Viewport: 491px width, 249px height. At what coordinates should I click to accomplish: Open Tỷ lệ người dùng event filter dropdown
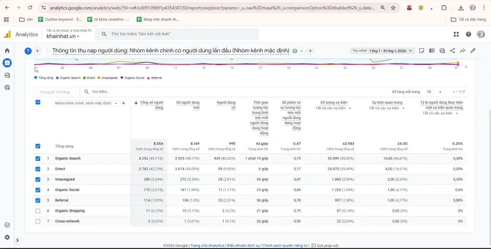click(440, 113)
